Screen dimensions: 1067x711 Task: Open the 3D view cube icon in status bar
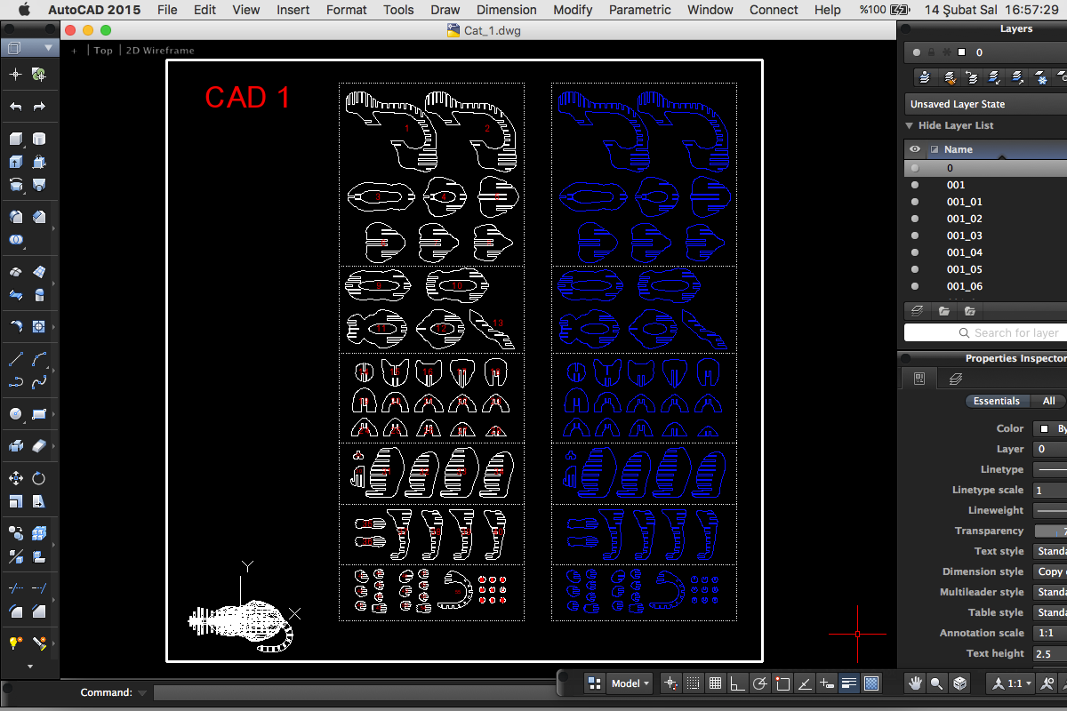pyautogui.click(x=959, y=683)
